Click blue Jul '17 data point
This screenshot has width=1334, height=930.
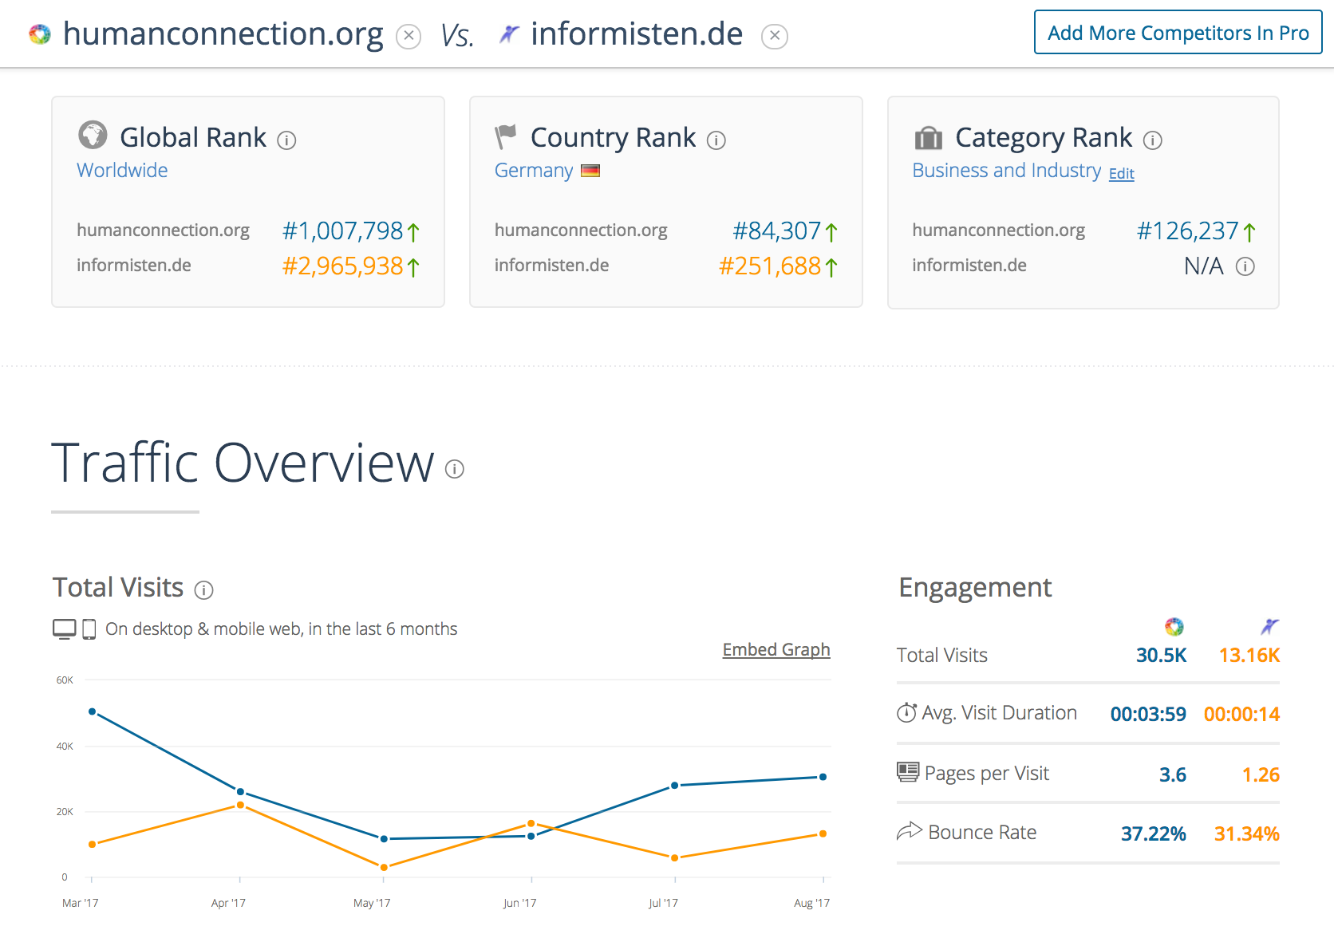675,786
